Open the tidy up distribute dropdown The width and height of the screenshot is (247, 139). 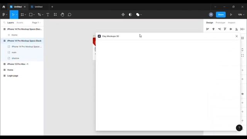(x=242, y=29)
